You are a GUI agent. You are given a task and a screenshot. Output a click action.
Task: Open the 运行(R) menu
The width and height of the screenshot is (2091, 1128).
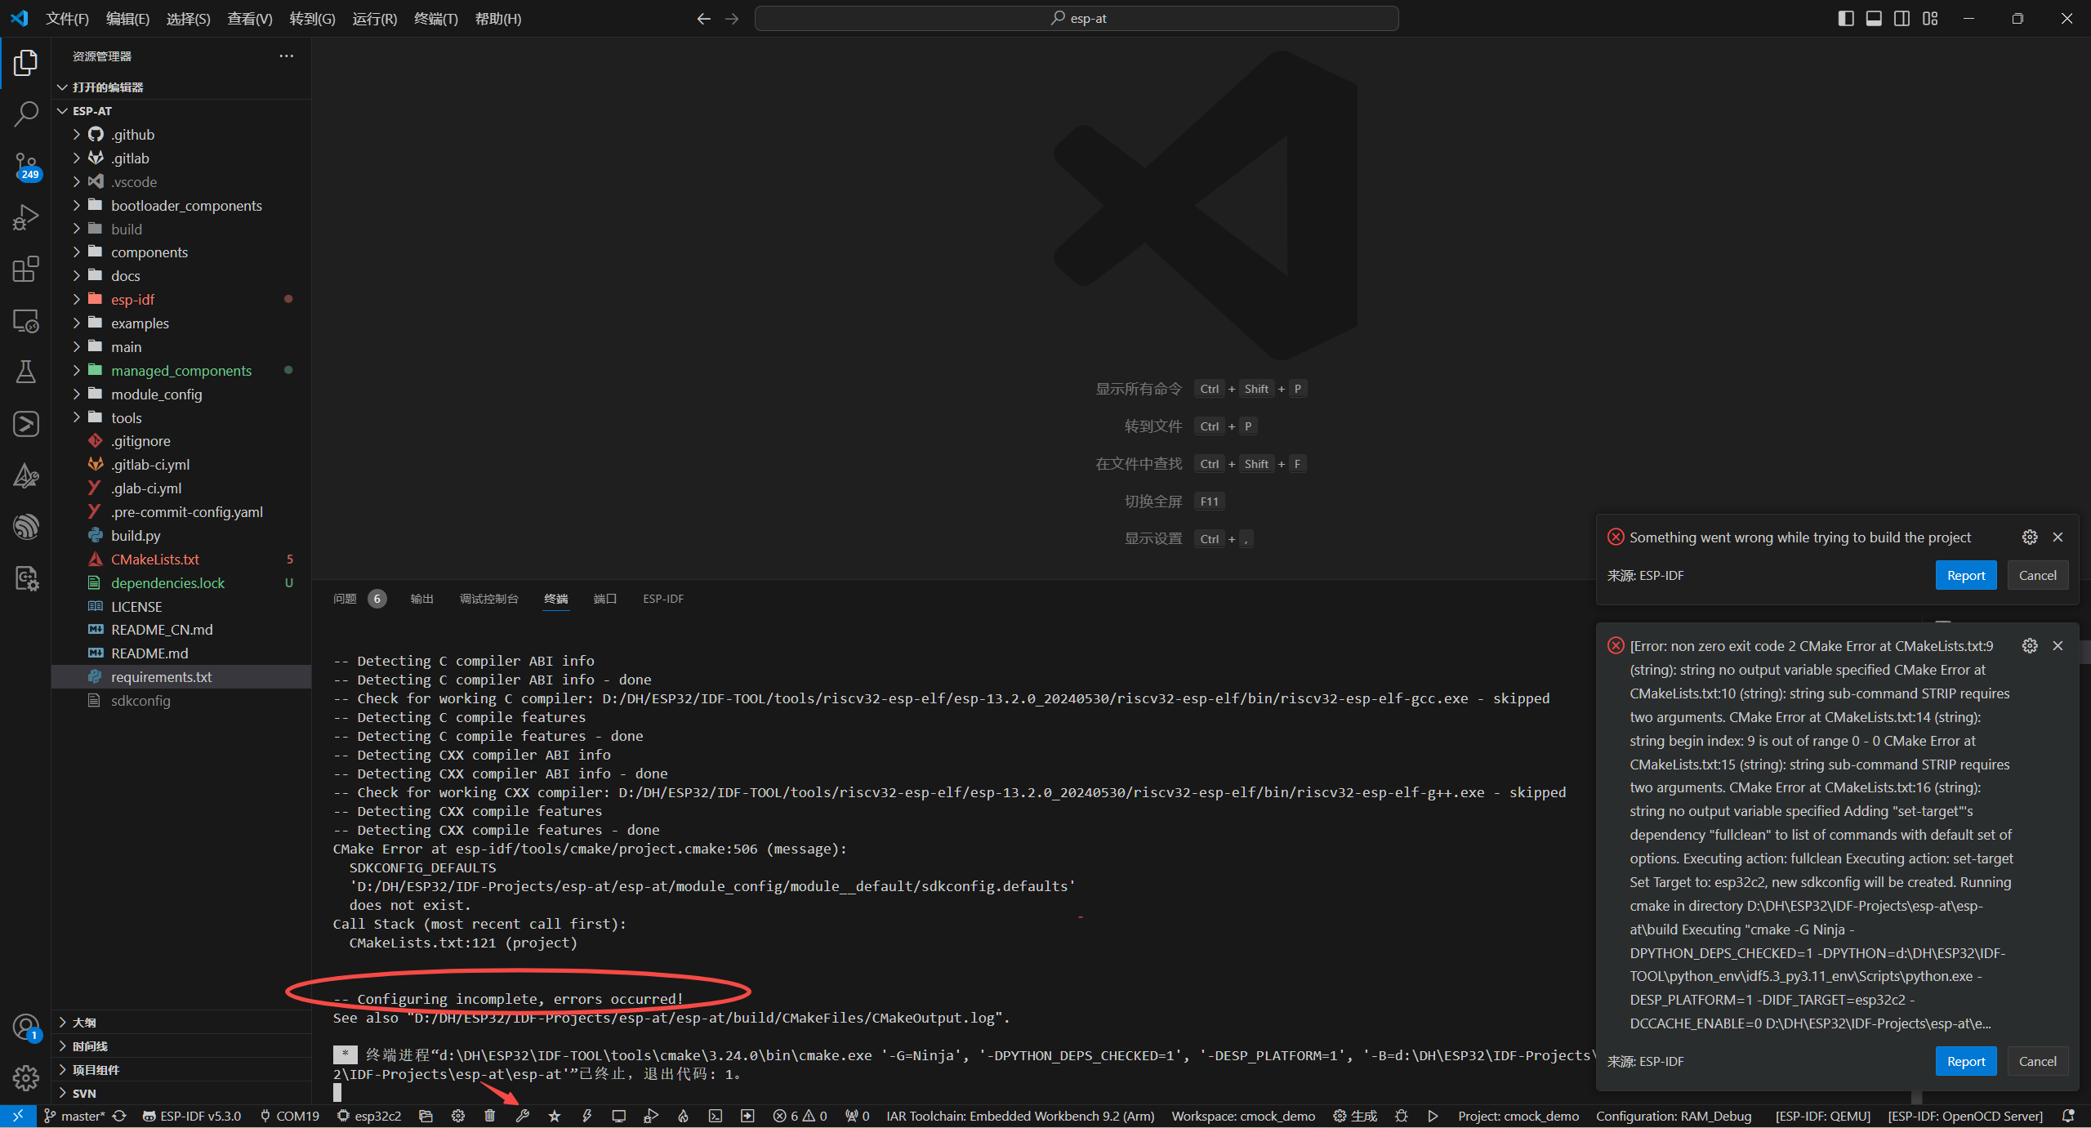pyautogui.click(x=374, y=19)
